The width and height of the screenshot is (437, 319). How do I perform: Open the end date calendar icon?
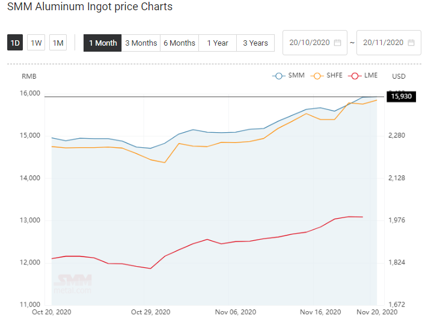[x=411, y=43]
